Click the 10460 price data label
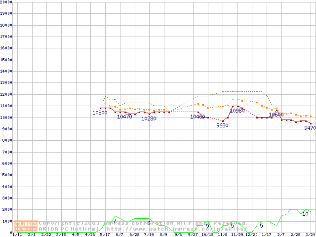 click(197, 117)
